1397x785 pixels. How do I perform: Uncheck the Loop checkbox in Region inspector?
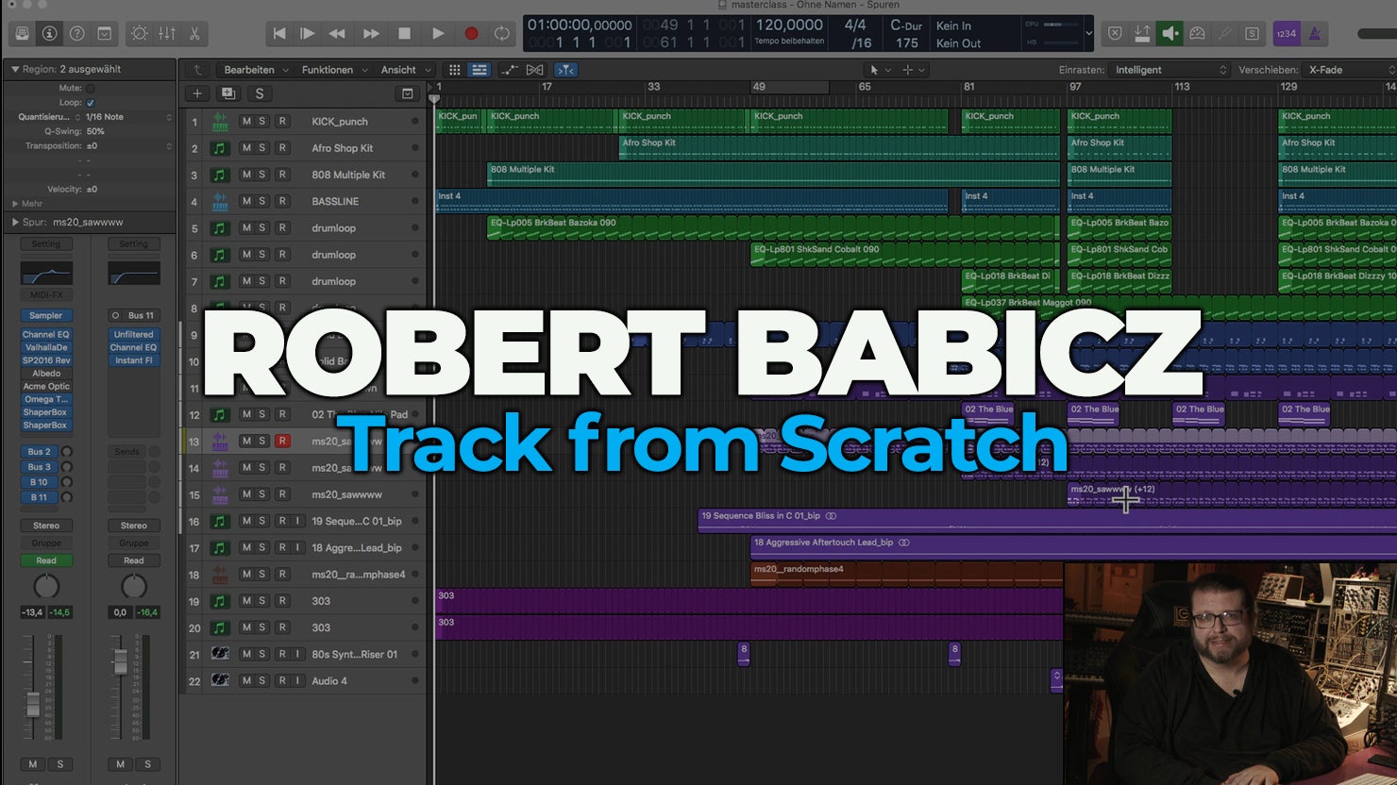point(91,103)
